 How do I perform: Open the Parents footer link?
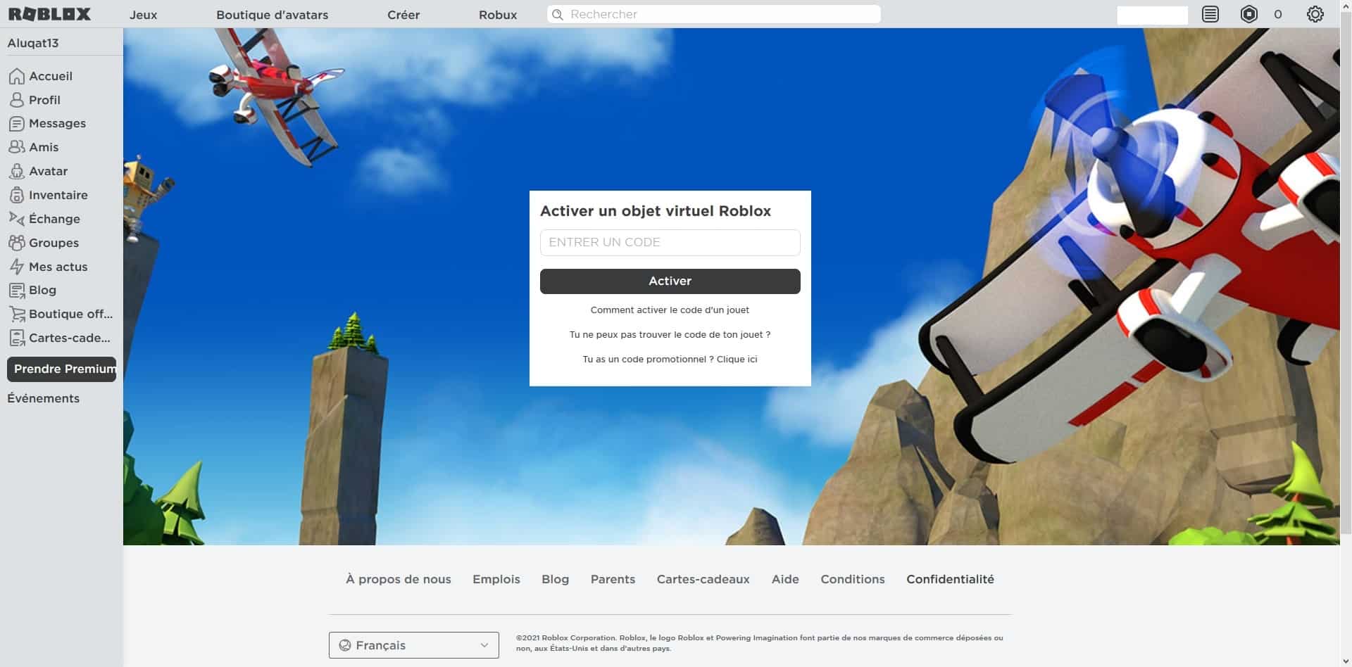point(613,579)
